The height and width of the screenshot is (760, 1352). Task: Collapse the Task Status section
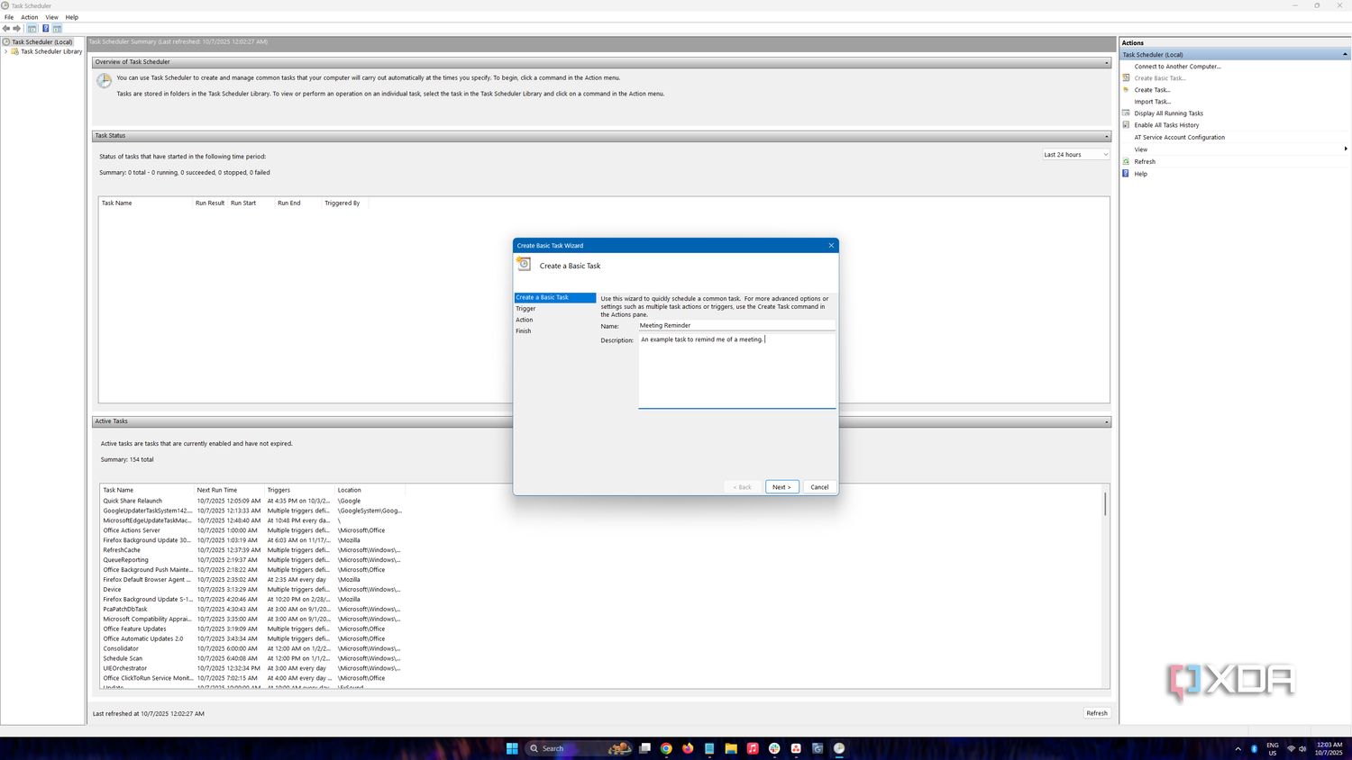[x=1107, y=136]
